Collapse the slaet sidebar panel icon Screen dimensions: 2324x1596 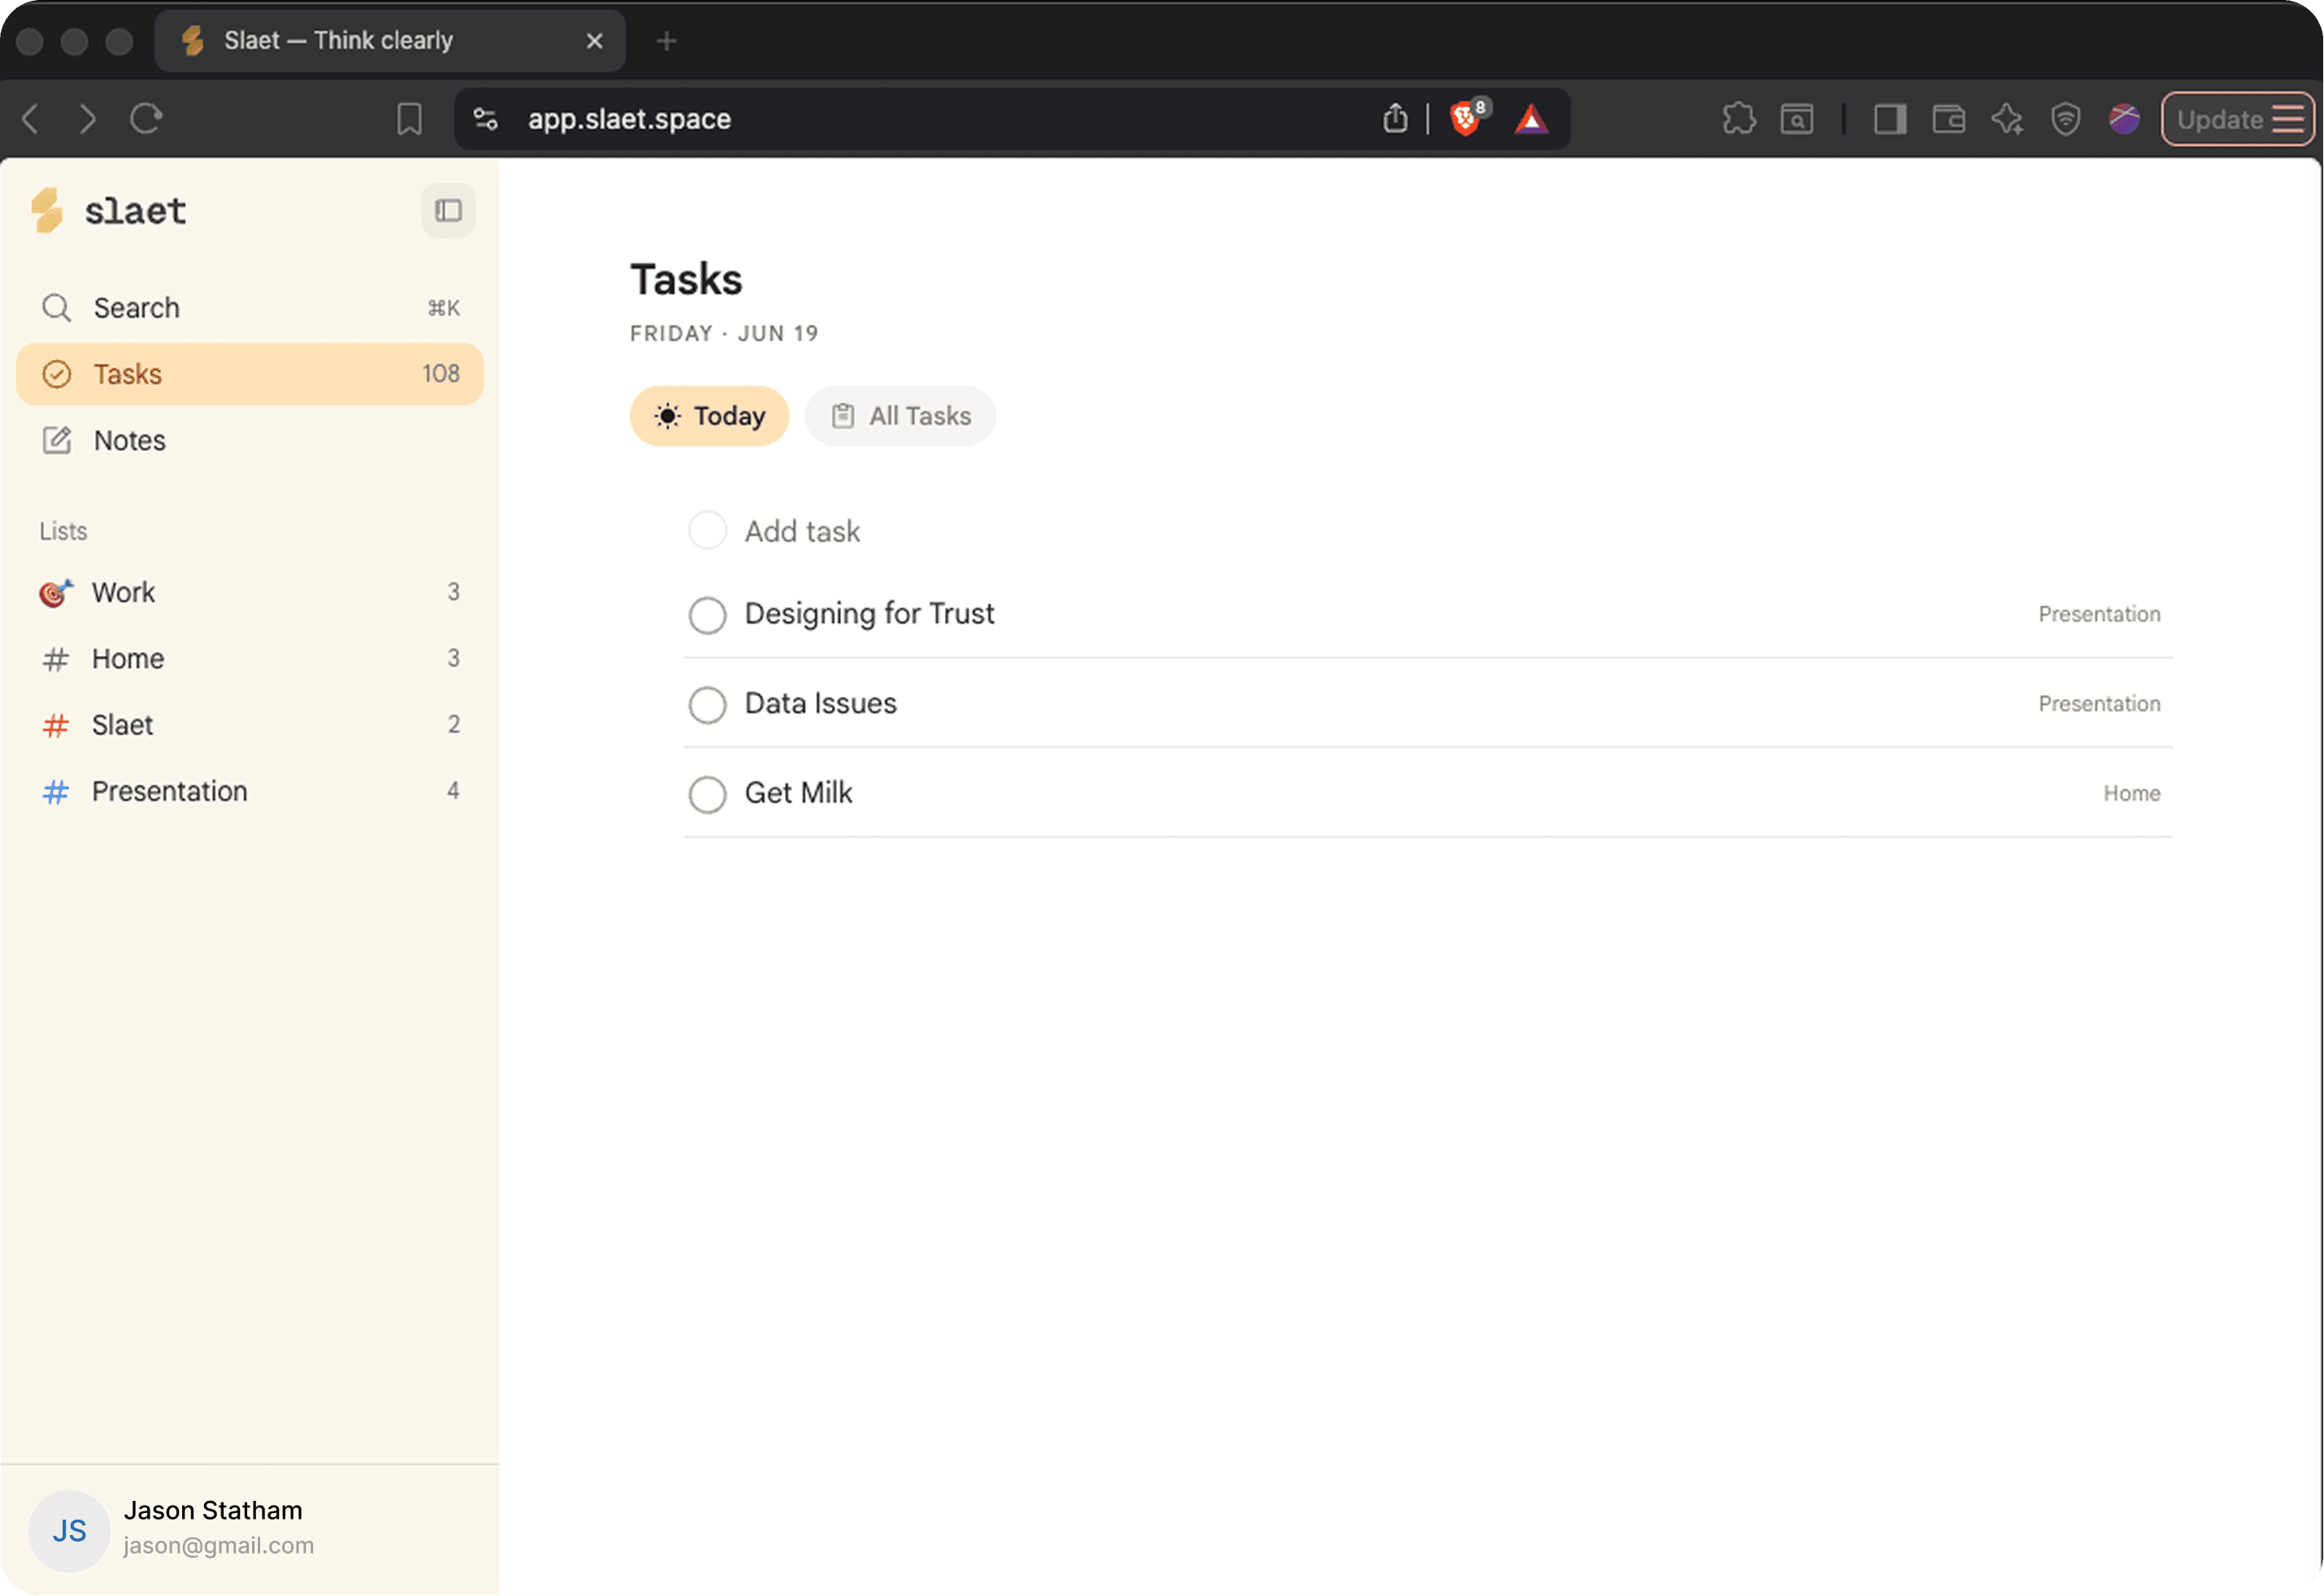(x=448, y=210)
